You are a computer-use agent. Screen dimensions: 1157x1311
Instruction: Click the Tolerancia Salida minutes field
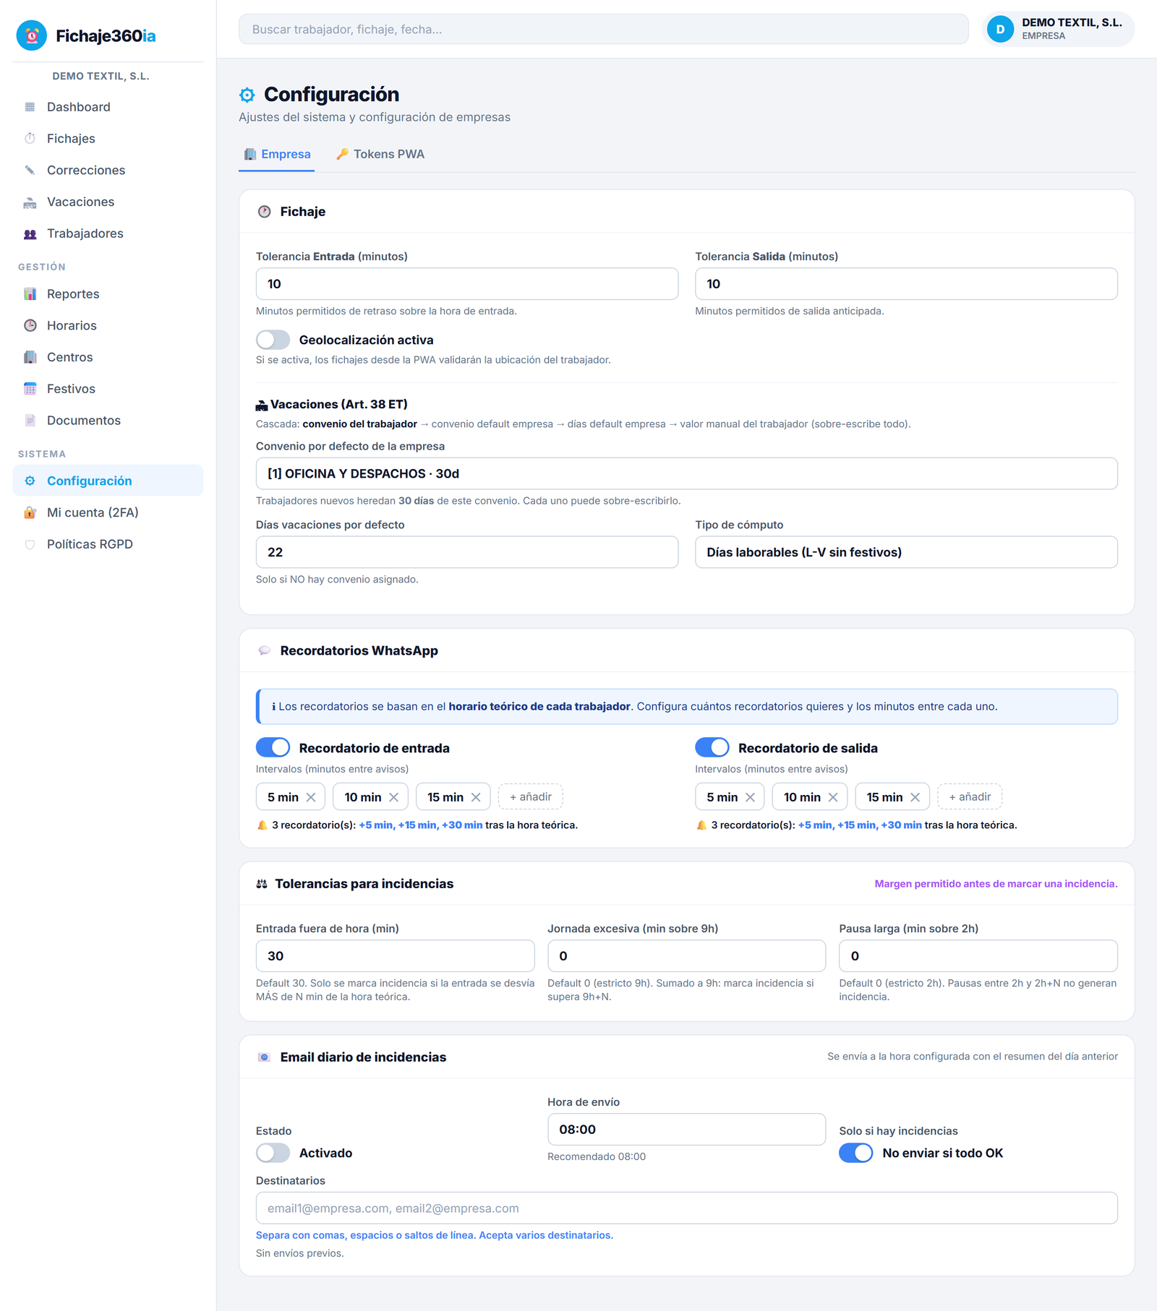(x=906, y=284)
